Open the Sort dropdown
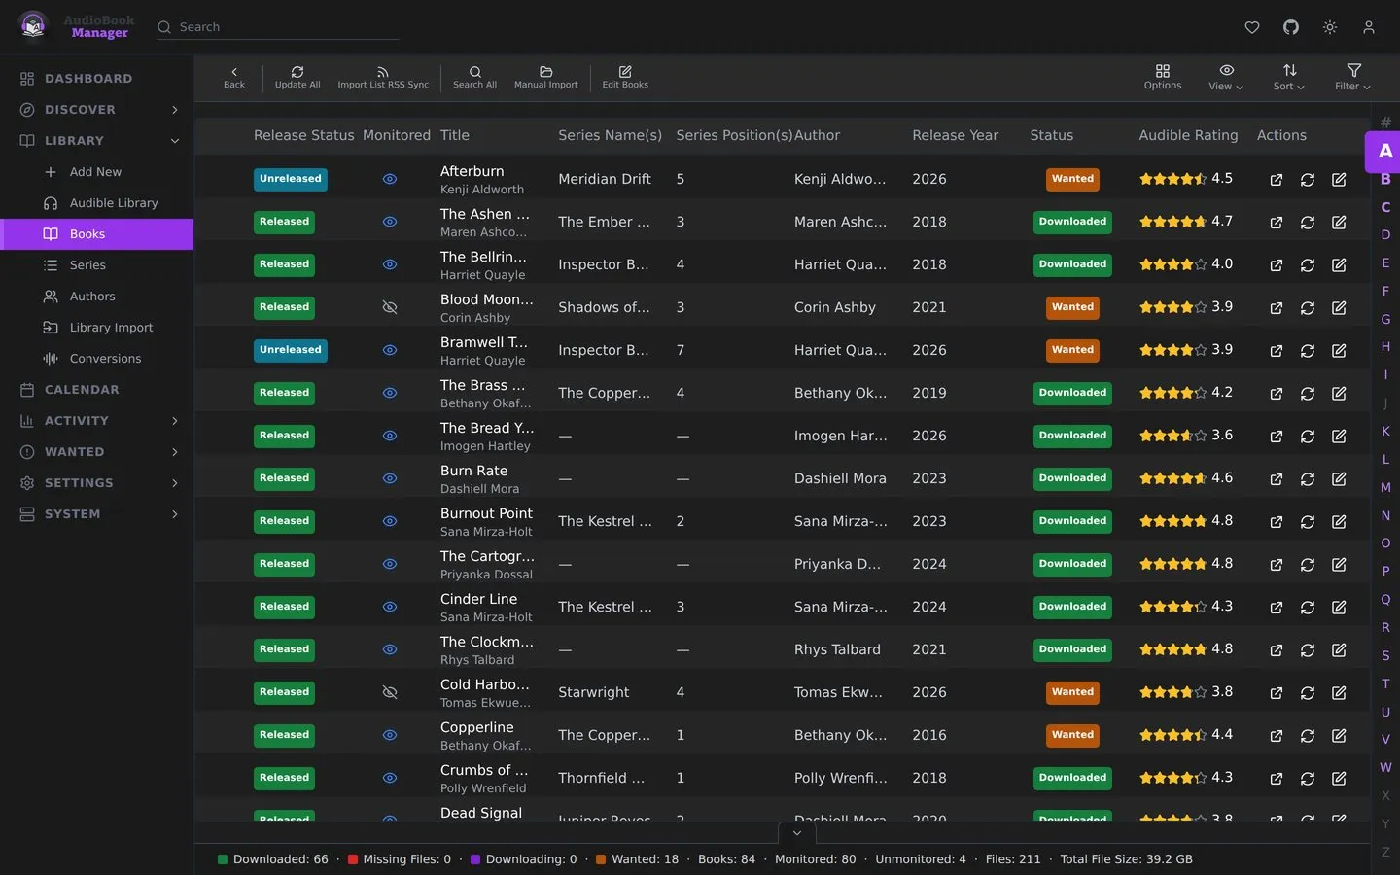 pyautogui.click(x=1289, y=77)
